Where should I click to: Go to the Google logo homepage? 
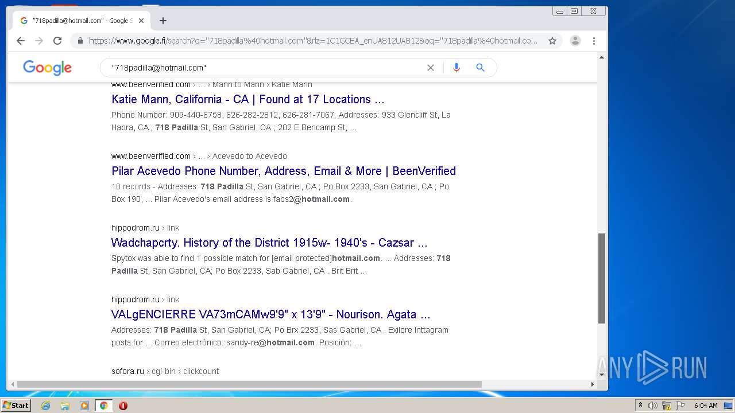click(x=47, y=68)
